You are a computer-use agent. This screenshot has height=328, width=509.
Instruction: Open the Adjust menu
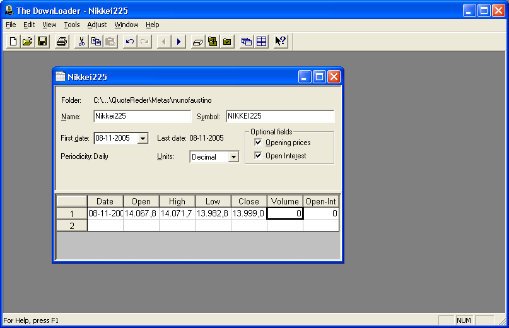coord(97,25)
